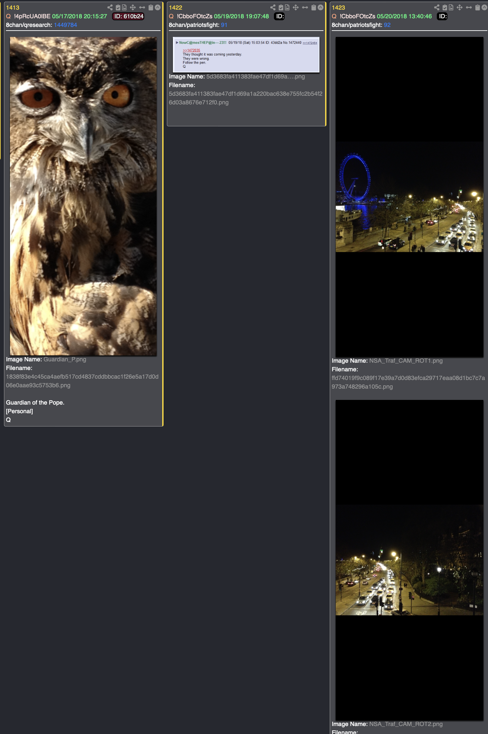This screenshot has height=734, width=488.
Task: Click the black ID badge on post 1423
Action: [x=442, y=16]
